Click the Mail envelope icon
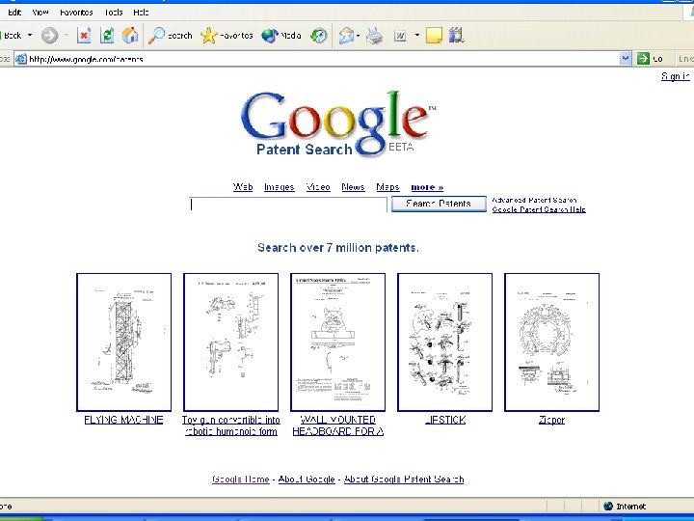The height and width of the screenshot is (521, 694). point(347,36)
